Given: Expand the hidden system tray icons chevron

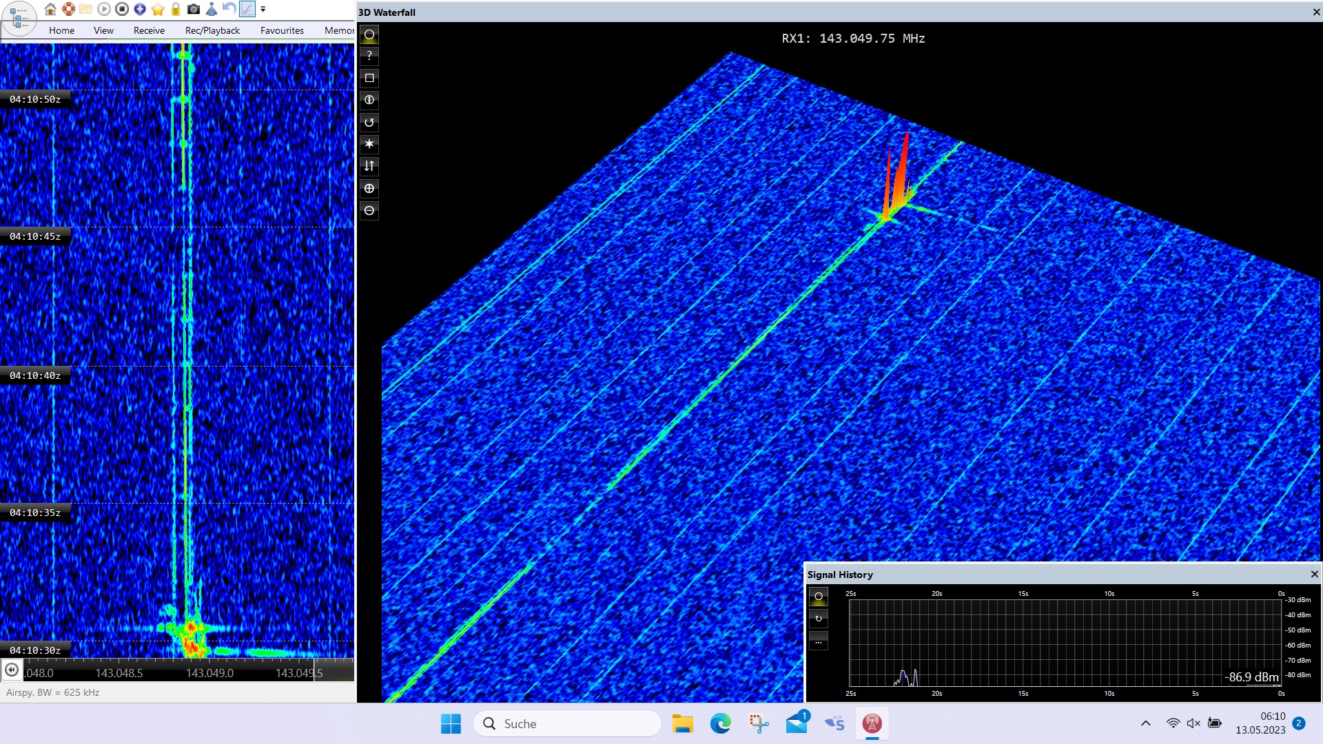Looking at the screenshot, I should tap(1146, 723).
